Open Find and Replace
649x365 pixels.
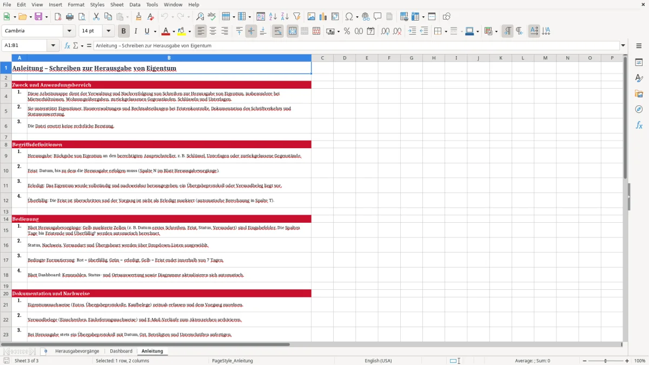pyautogui.click(x=200, y=17)
